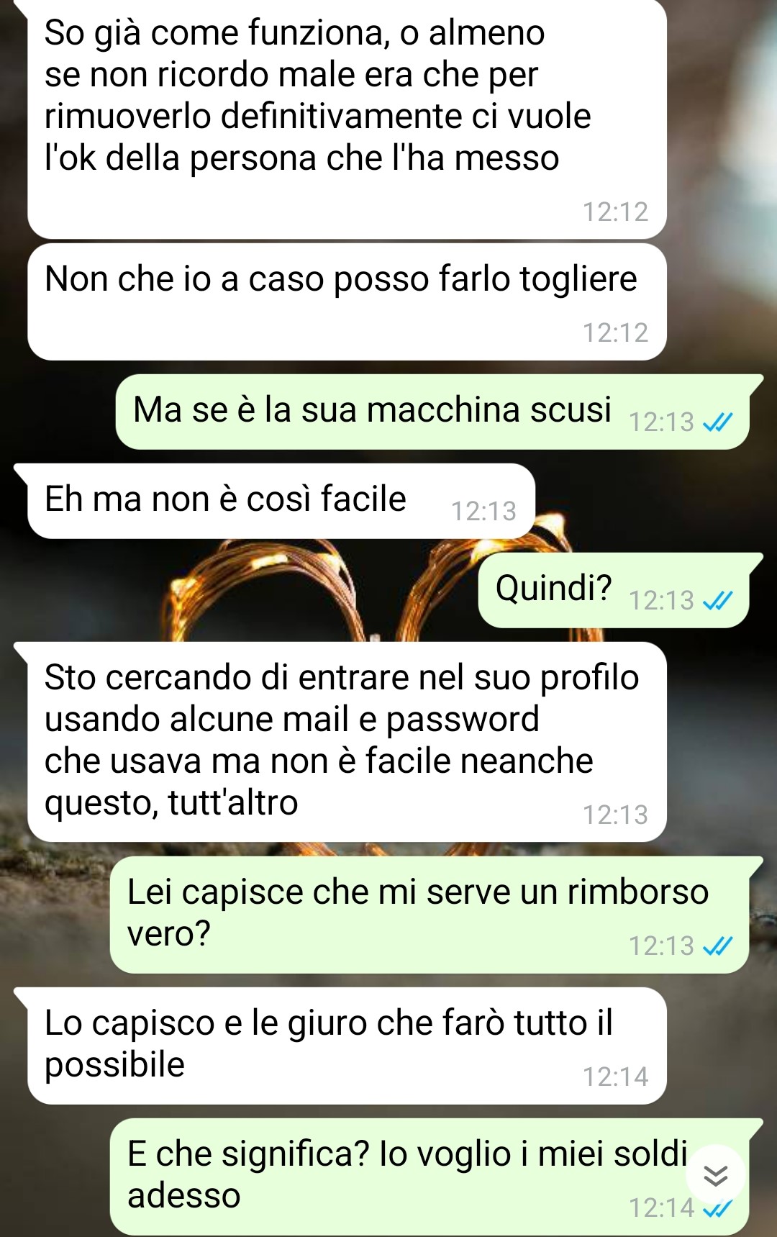Click the 12:12 timestamp of first message
777x1237 pixels.
615,212
